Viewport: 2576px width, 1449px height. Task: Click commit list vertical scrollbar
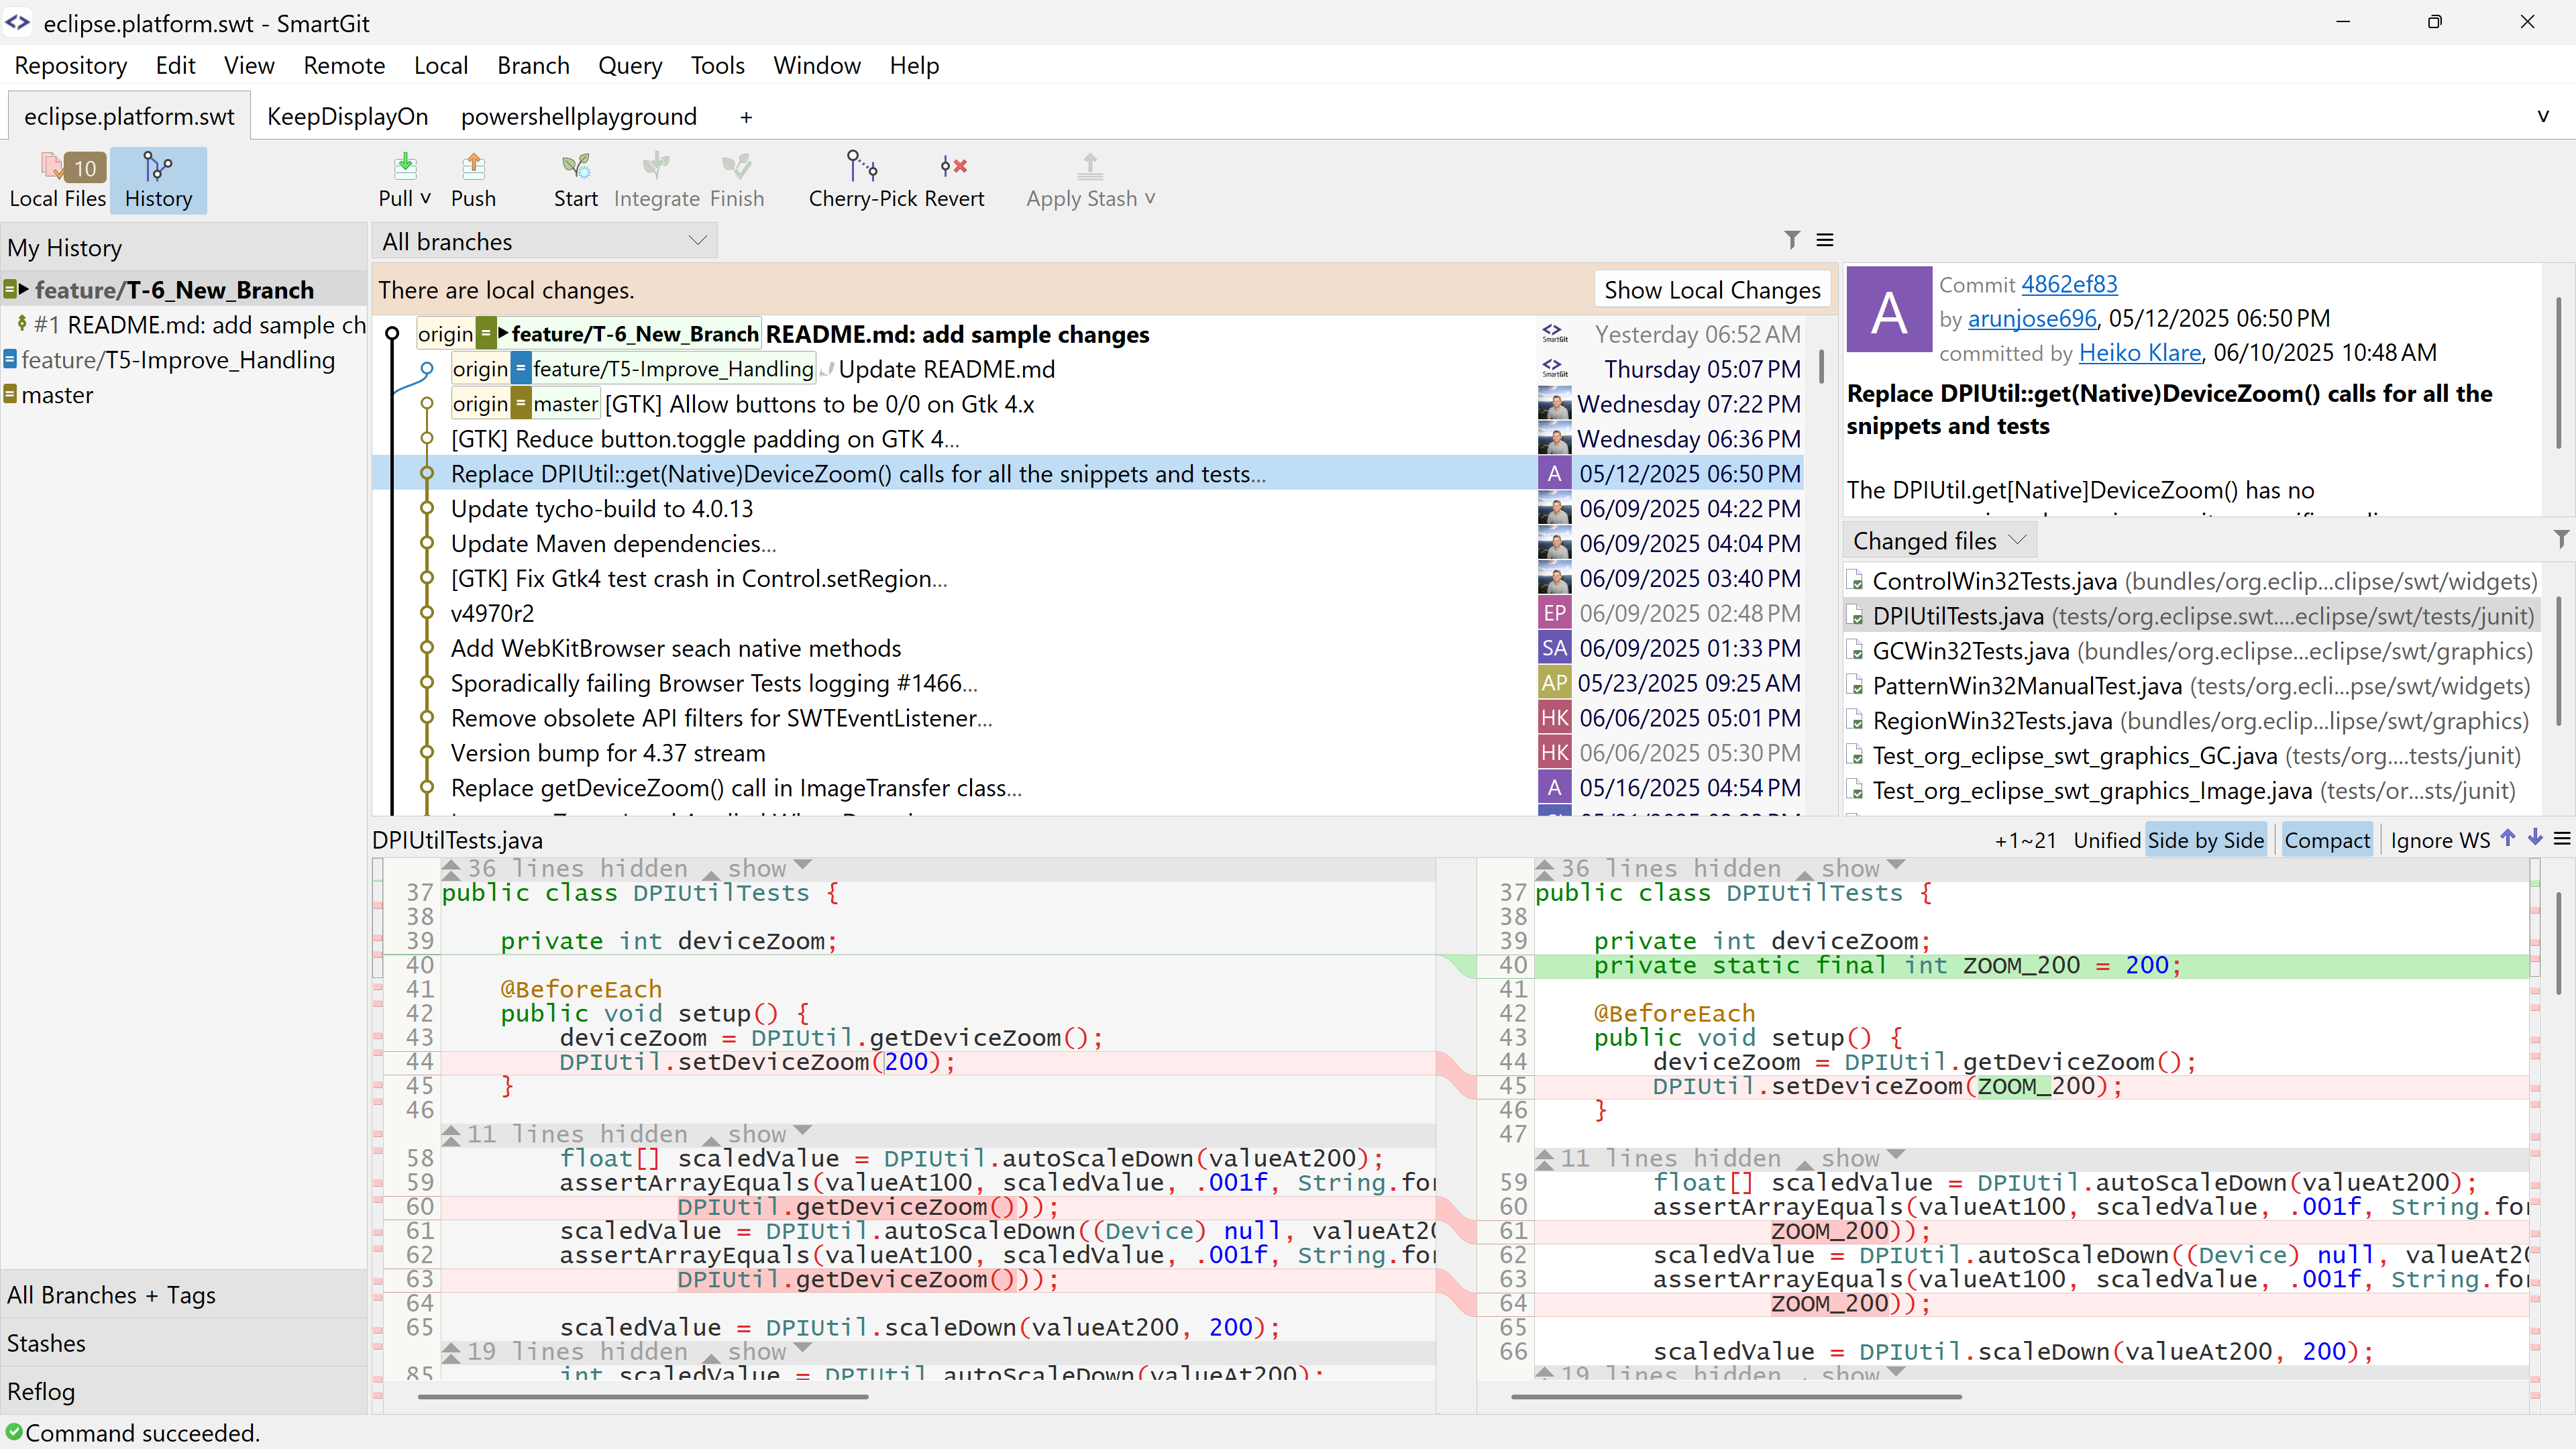tap(1821, 366)
